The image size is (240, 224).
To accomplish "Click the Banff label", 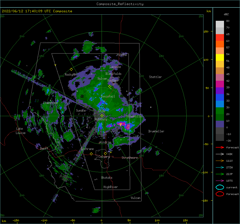I will [x=44, y=148].
